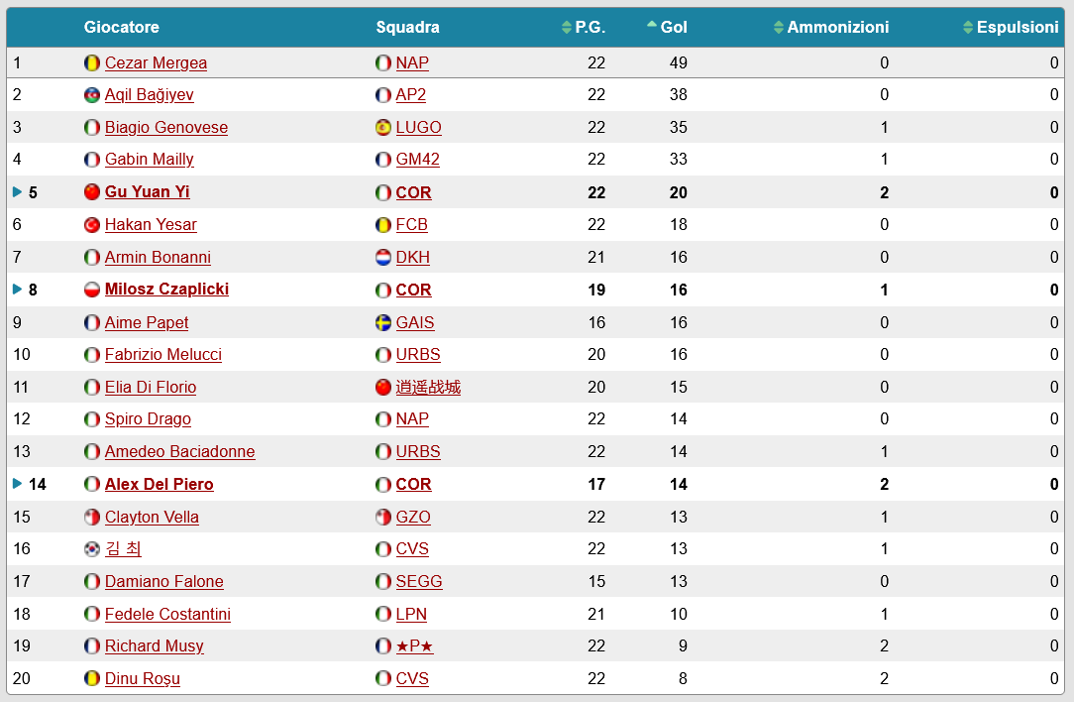1074x702 pixels.
Task: Sort table by Gol column
Action: [x=668, y=28]
